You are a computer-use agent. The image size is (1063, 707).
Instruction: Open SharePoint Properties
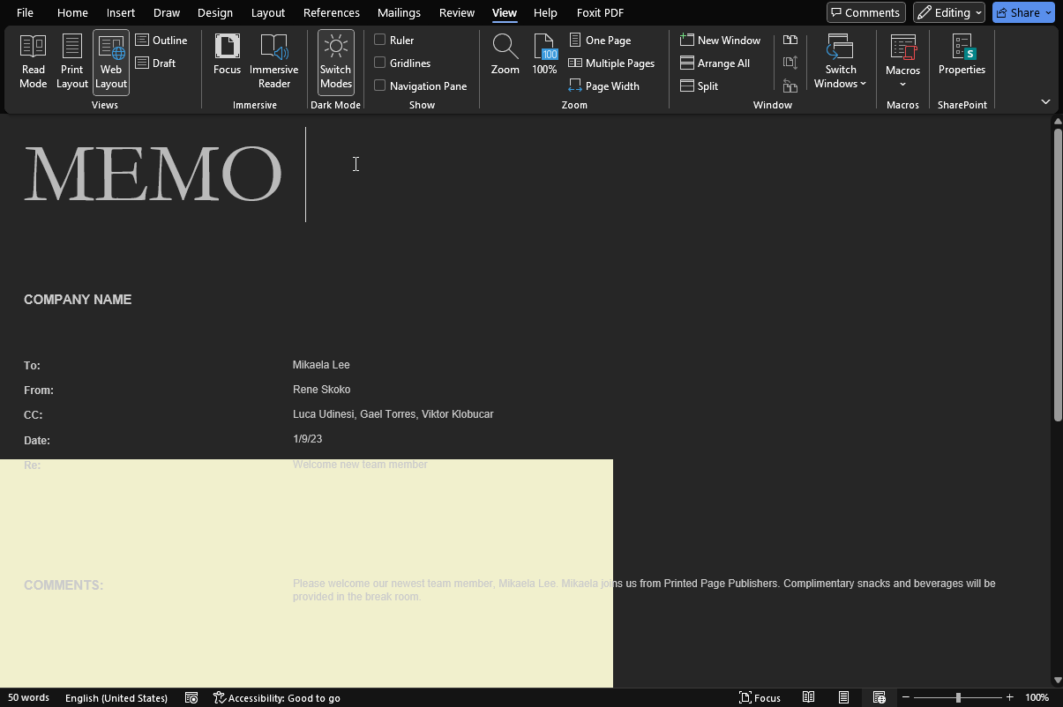click(x=962, y=55)
